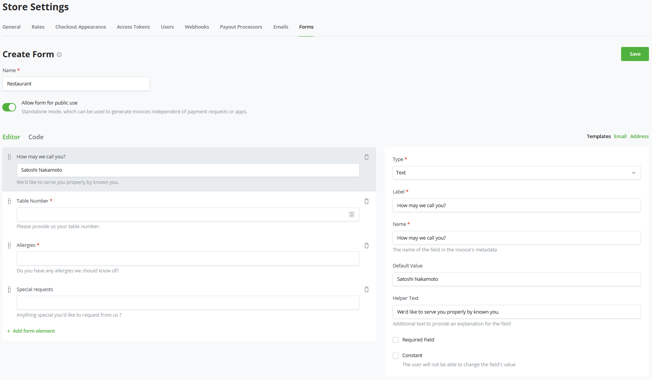Click the Helper Text input
This screenshot has height=380, width=652.
517,312
